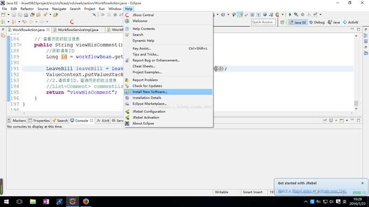The image size is (369, 207).
Task: Switch to WorkflowServiceImpl.java editor tab
Action: tap(78, 30)
